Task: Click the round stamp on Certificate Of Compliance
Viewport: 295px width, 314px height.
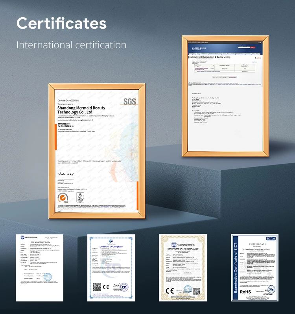Action: 124,287
